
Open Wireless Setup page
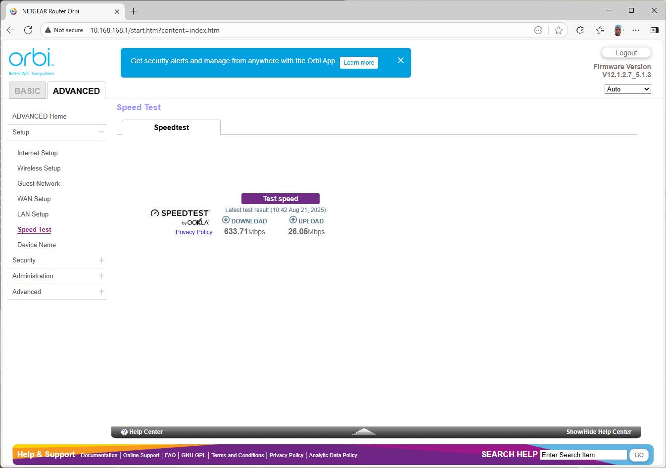(x=39, y=168)
